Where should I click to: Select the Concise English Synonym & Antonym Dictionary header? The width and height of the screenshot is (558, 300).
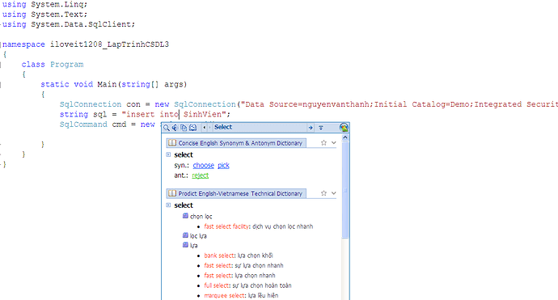[x=236, y=143]
